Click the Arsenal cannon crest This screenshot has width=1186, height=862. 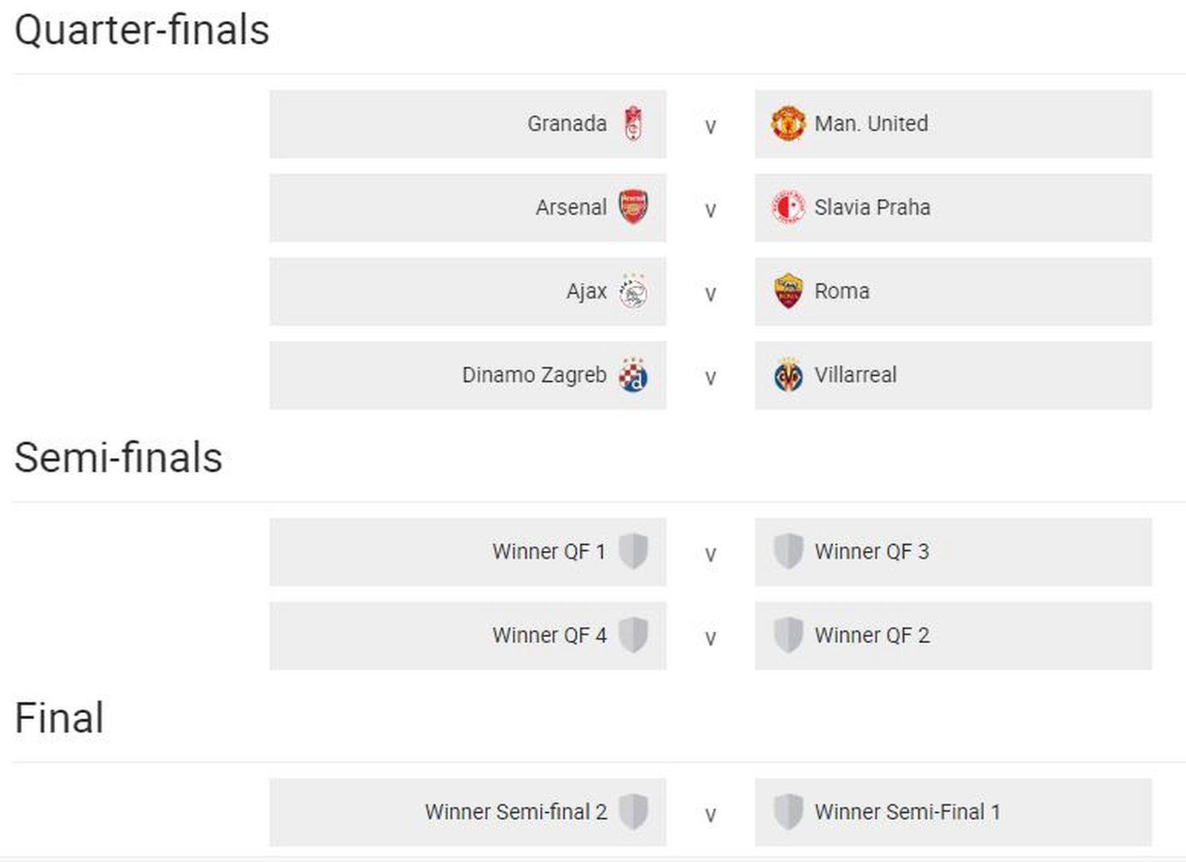click(633, 207)
